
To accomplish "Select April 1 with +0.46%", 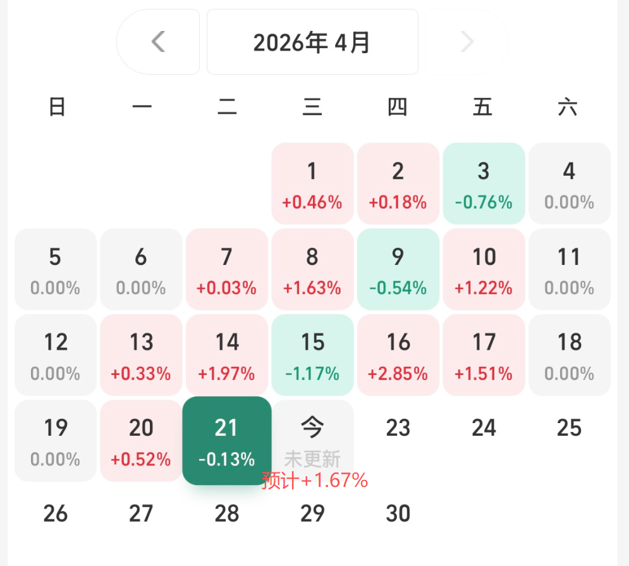I will (312, 183).
